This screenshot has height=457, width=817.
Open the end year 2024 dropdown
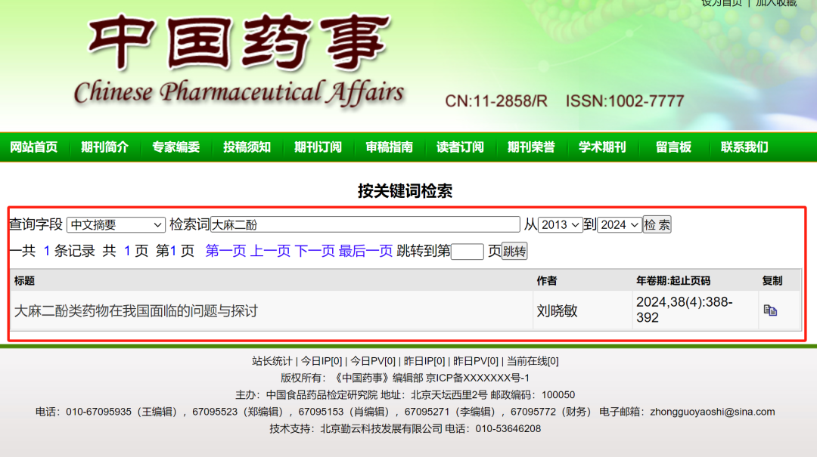coord(619,224)
